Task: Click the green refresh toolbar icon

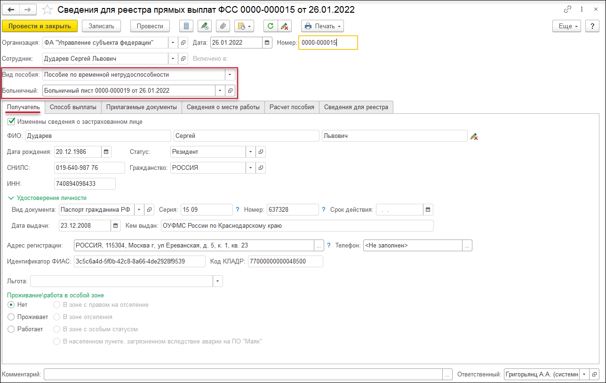Action: (271, 26)
